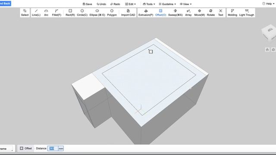Choose the Ellipse tool

pyautogui.click(x=97, y=12)
